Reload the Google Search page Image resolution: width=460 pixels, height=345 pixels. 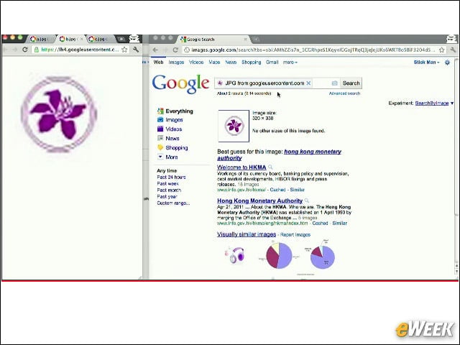click(x=175, y=50)
